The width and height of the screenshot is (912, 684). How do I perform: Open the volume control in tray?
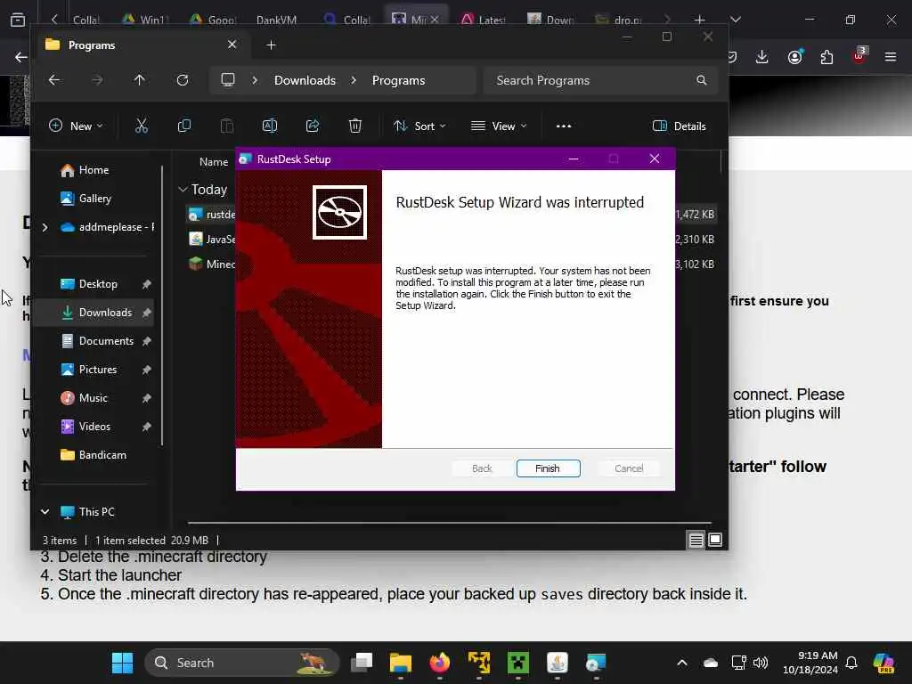(761, 663)
